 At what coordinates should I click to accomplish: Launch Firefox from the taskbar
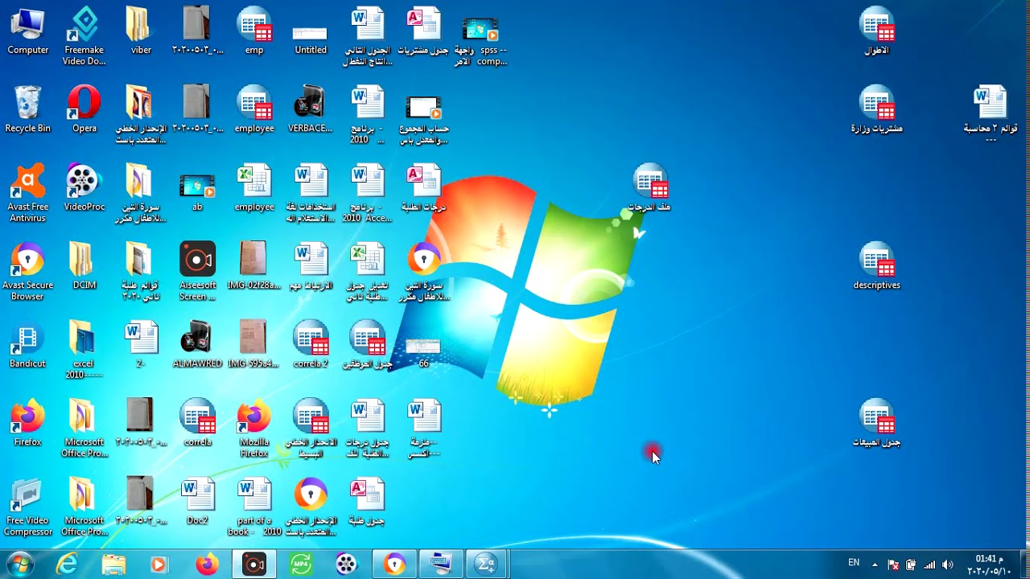(207, 565)
